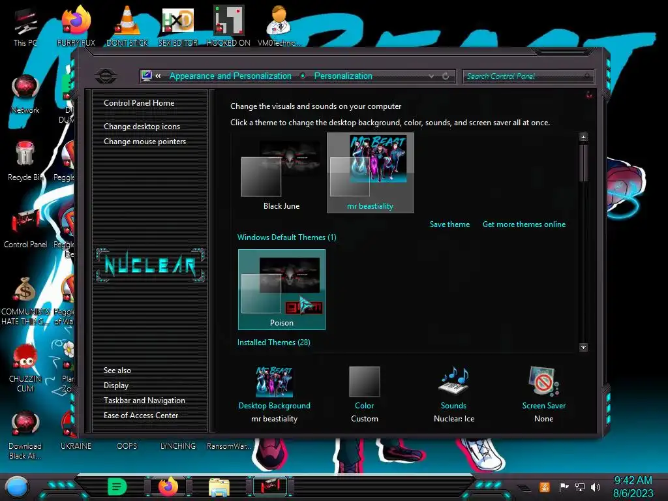Image resolution: width=668 pixels, height=501 pixels.
Task: Switch to Firefox on the taskbar
Action: pyautogui.click(x=168, y=487)
